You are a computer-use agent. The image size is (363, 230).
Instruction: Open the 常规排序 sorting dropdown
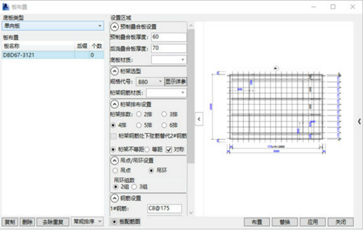pos(87,222)
